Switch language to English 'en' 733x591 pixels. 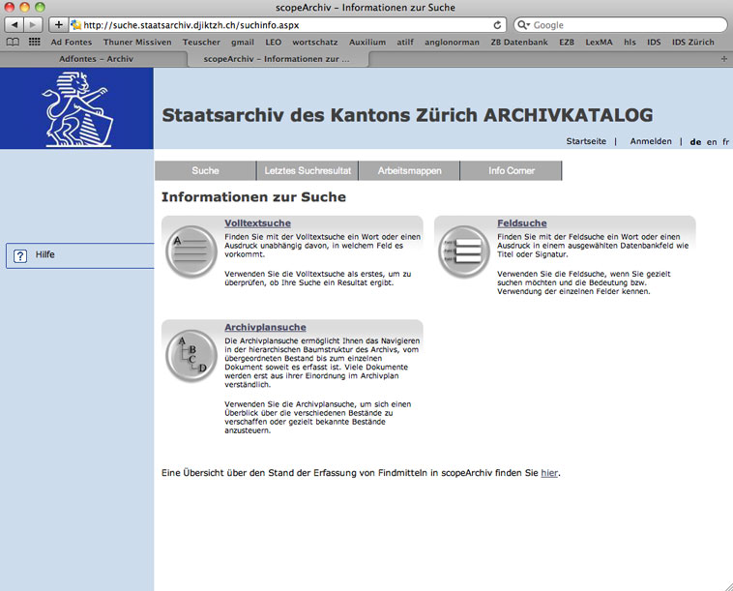point(712,141)
